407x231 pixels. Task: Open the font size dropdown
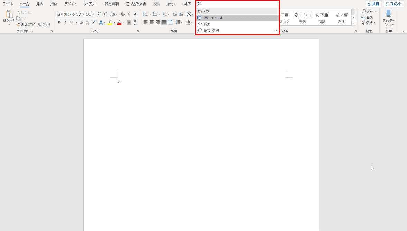point(94,14)
